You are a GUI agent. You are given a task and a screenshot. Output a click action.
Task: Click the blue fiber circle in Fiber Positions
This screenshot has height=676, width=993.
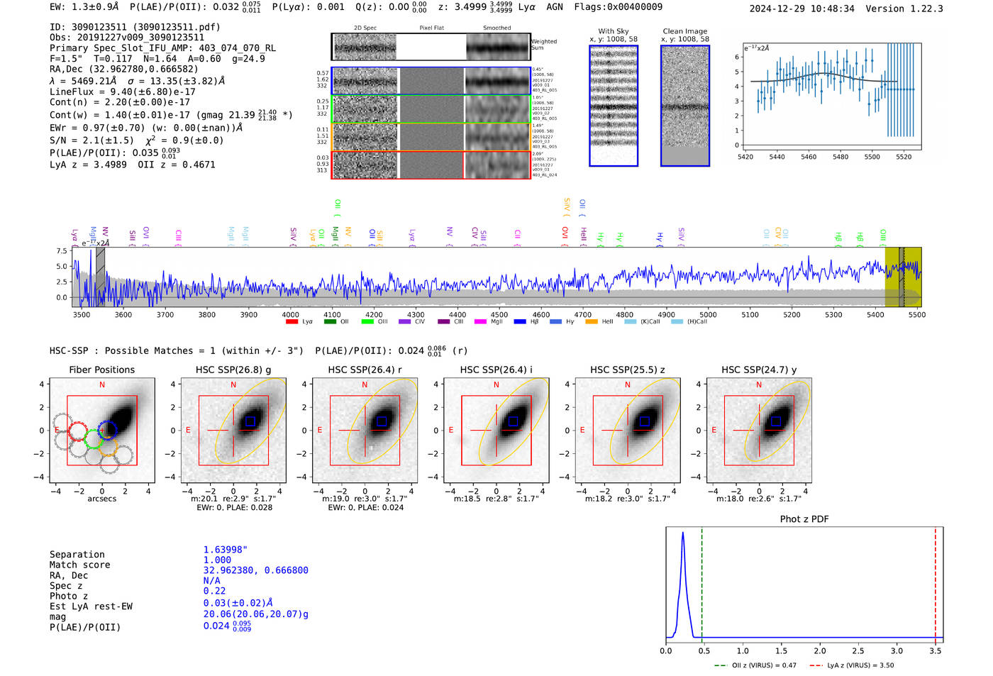point(107,430)
